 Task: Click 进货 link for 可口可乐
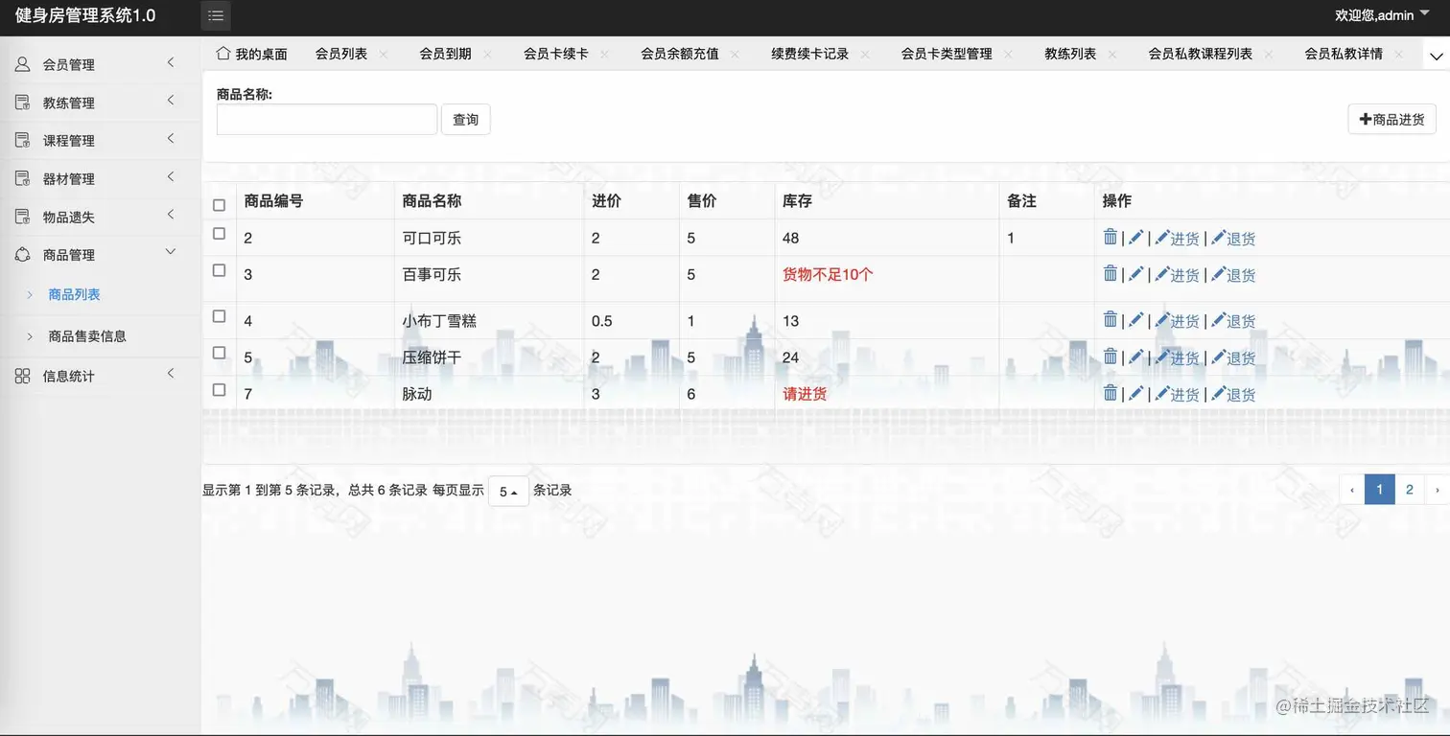point(1177,239)
